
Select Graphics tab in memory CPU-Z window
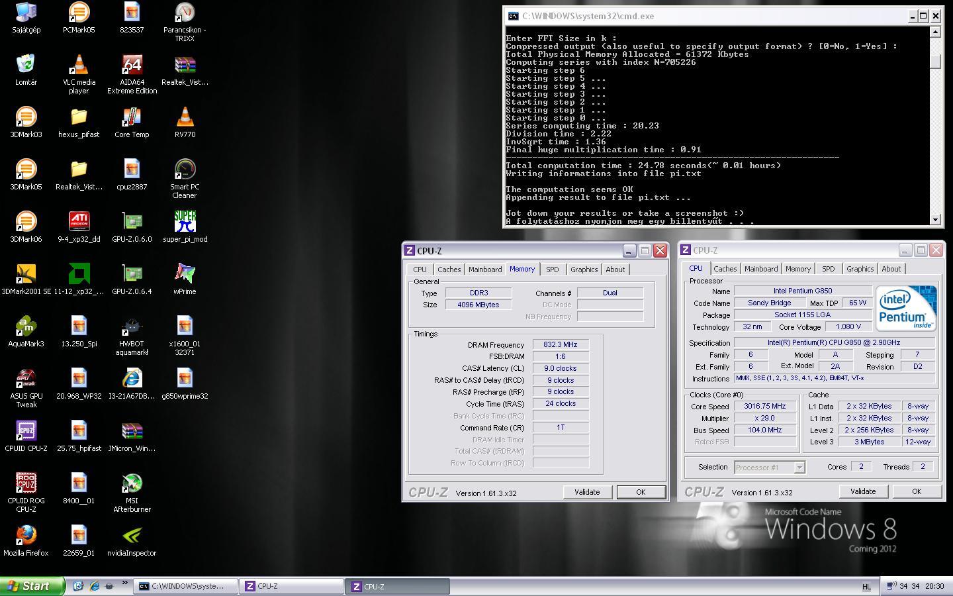pos(584,270)
